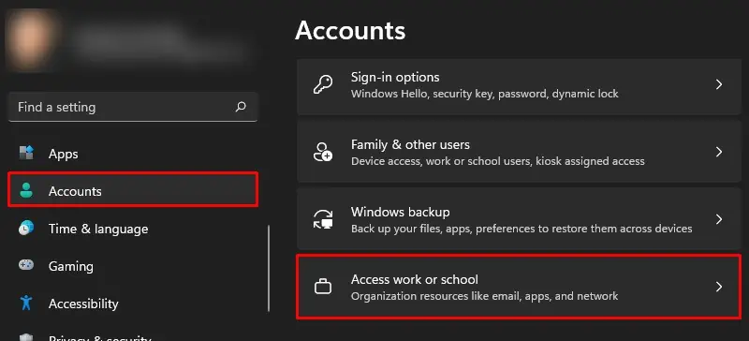Click the Gaming controller icon
Viewport: 749px width, 341px height.
pos(26,265)
